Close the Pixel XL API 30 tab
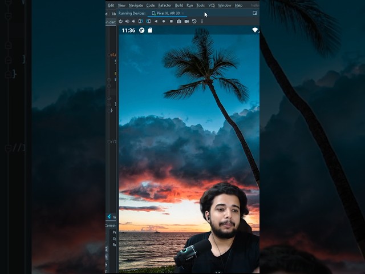Viewport: 365px width, 274px height. click(182, 13)
